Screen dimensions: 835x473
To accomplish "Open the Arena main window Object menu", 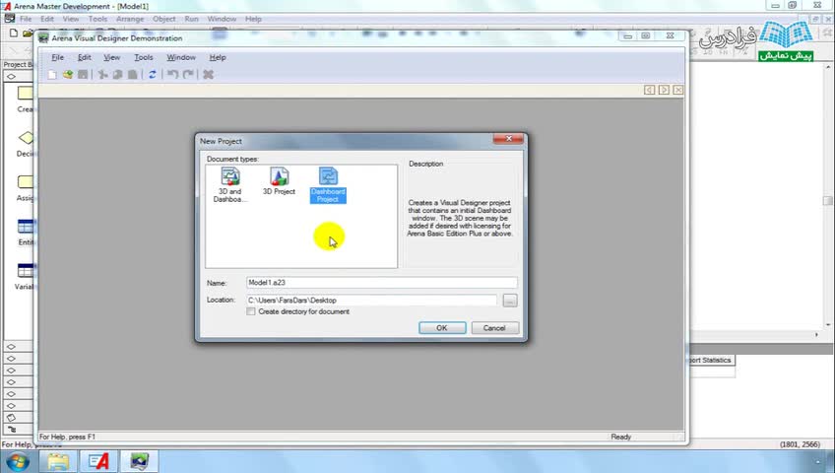I will tap(164, 19).
